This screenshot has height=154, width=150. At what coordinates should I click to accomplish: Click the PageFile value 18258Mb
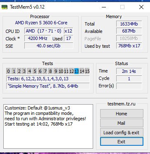(x=129, y=38)
